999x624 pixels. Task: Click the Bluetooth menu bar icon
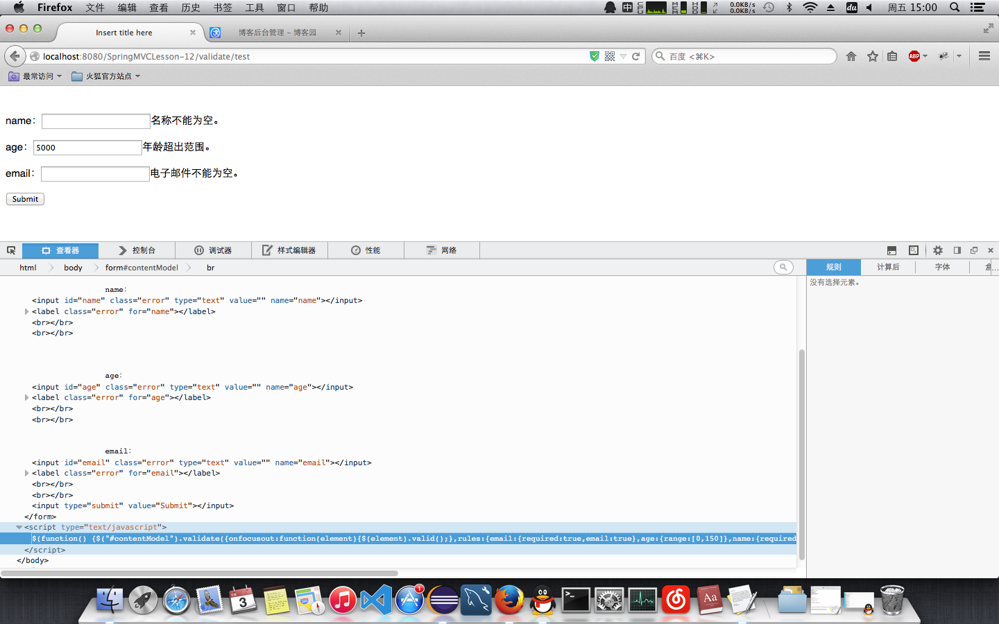[x=789, y=8]
